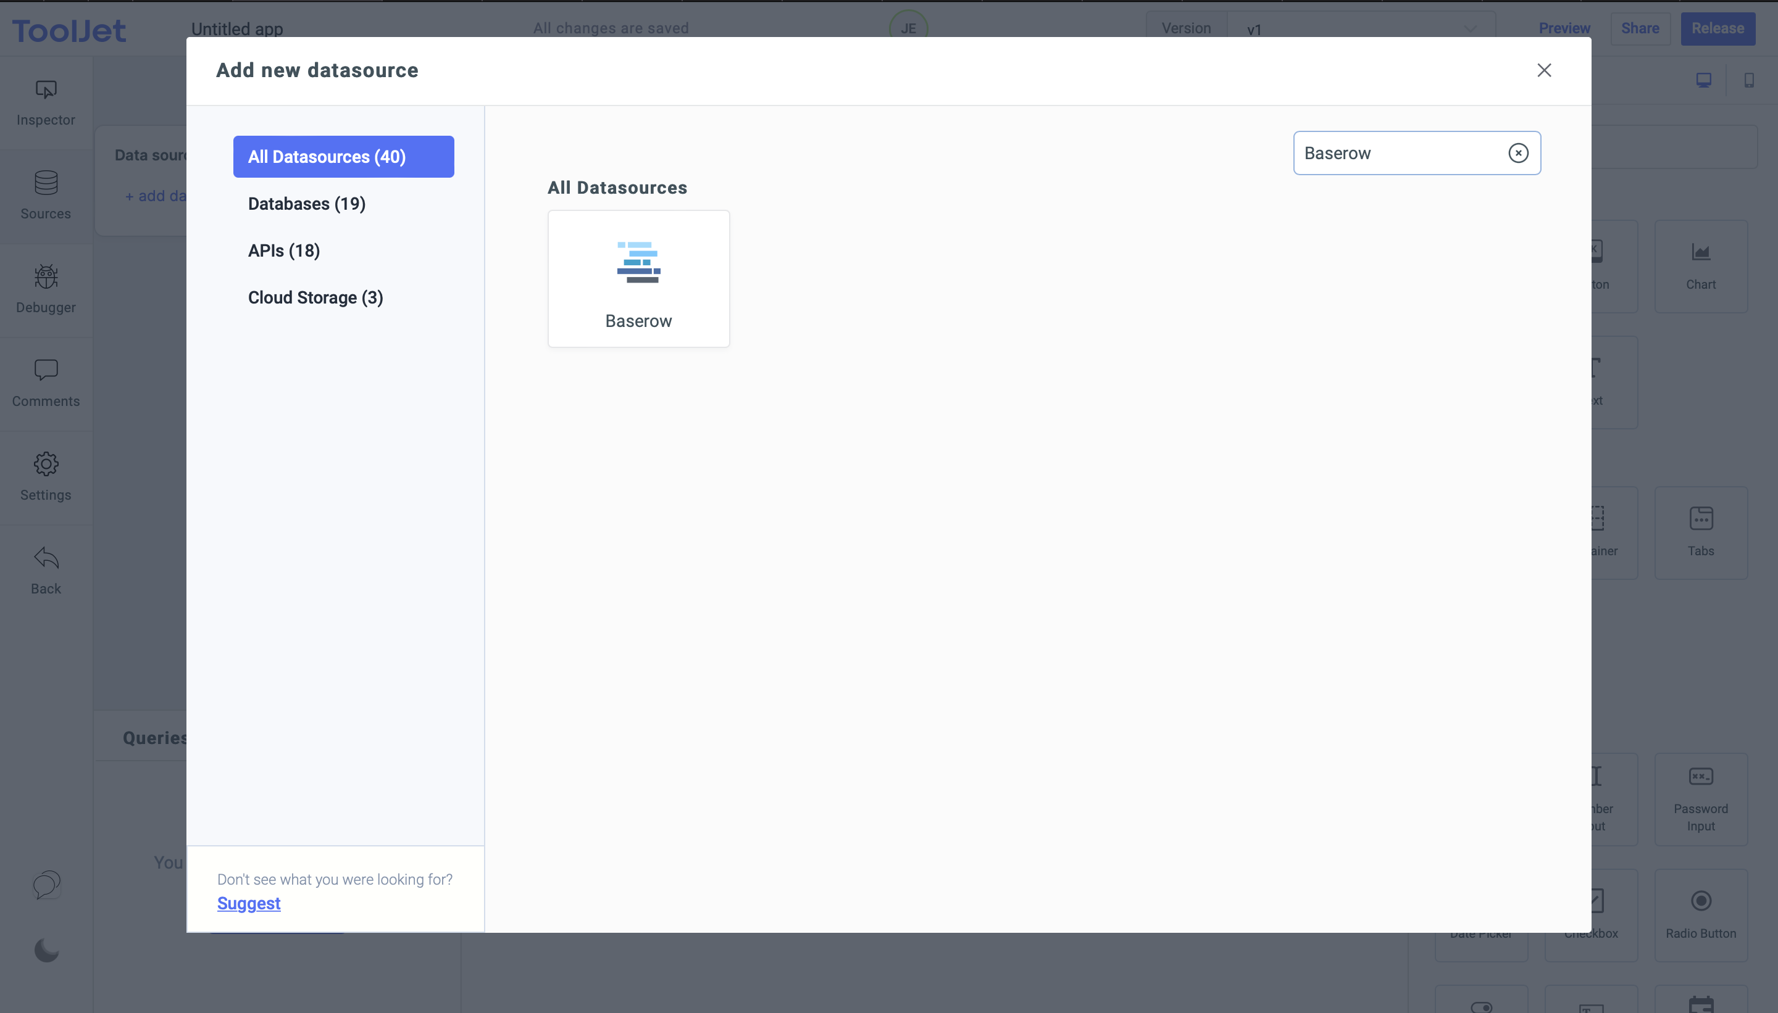Image resolution: width=1778 pixels, height=1013 pixels.
Task: Switch to desktop layout view
Action: click(1703, 80)
